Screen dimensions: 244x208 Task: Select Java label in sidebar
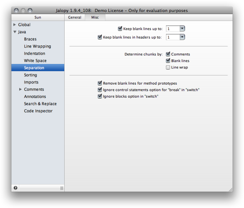tap(22, 32)
